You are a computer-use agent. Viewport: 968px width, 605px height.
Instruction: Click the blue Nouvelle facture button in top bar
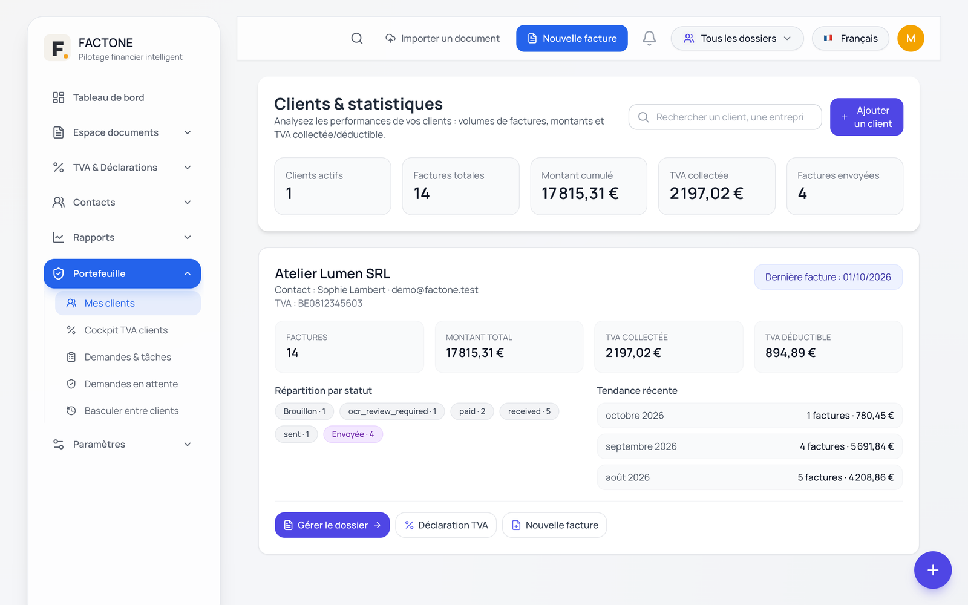(572, 38)
